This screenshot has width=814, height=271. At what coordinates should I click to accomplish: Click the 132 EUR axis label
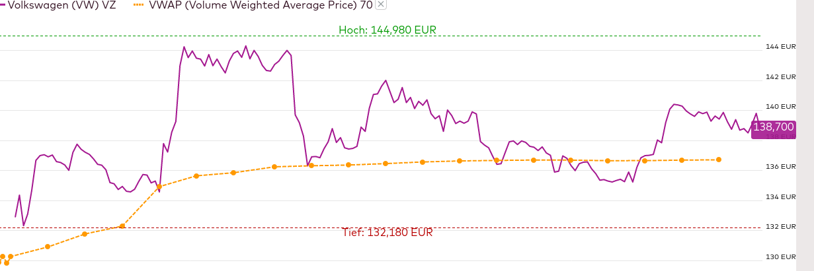tap(780, 227)
